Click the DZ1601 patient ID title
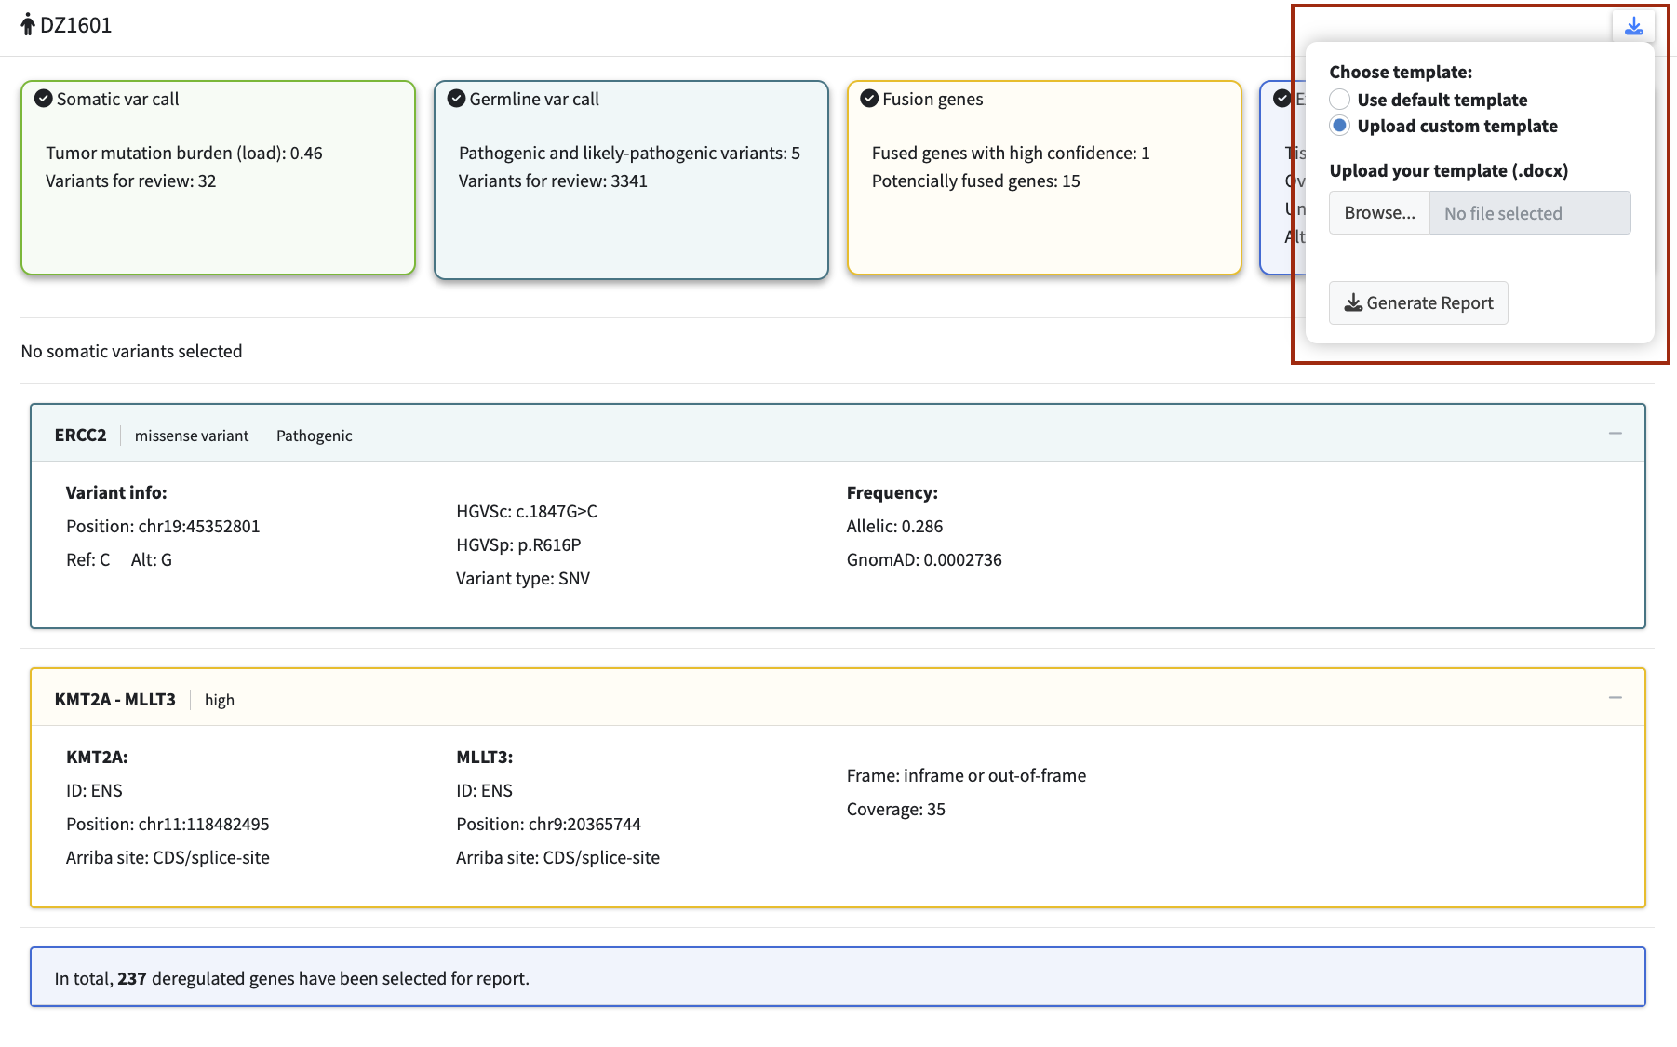Screen dimensions: 1677x1047 (75, 25)
